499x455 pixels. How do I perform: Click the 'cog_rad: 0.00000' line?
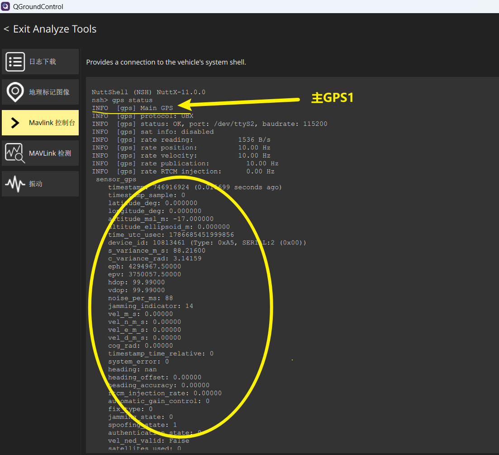point(140,345)
